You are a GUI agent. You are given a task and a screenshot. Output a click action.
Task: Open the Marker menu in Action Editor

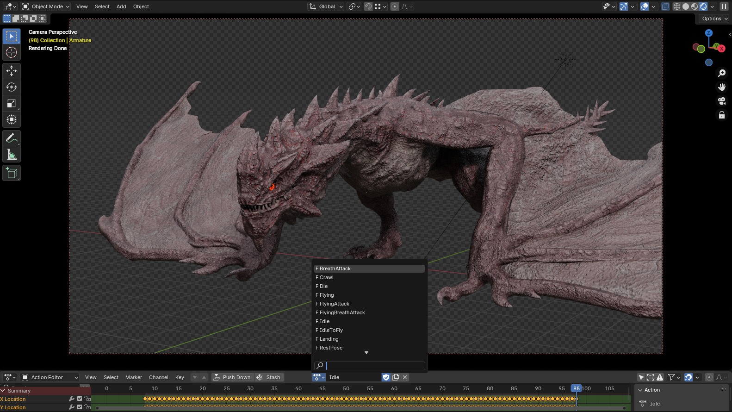(134, 377)
